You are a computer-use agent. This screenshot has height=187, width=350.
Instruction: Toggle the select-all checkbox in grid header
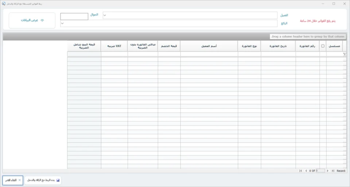[323, 46]
